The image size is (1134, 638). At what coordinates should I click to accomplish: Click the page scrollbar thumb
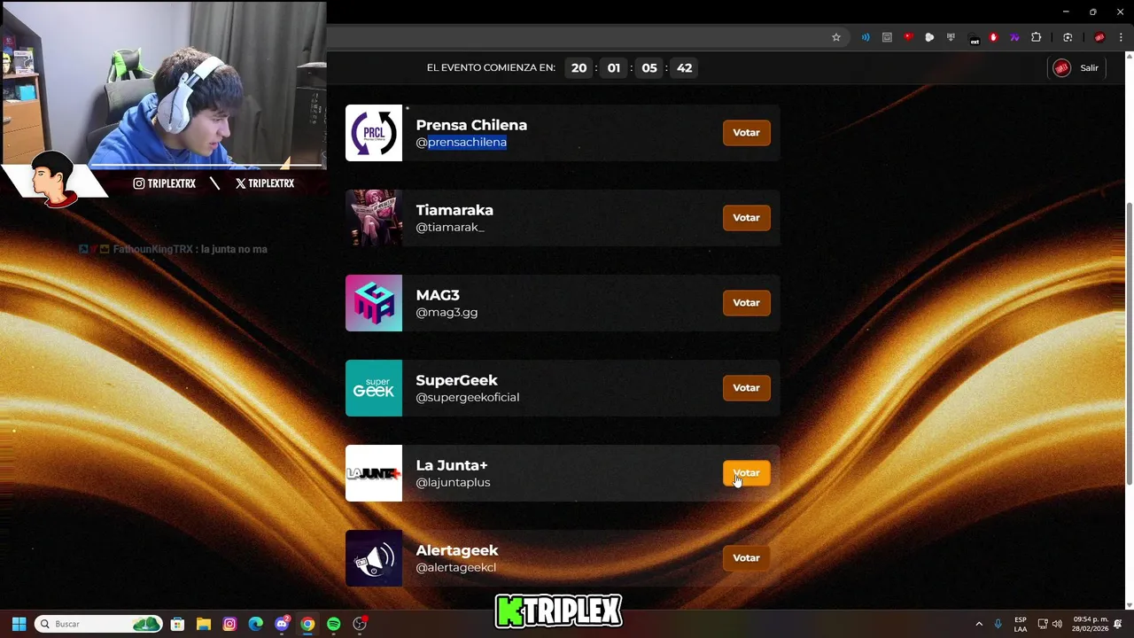tap(1129, 344)
